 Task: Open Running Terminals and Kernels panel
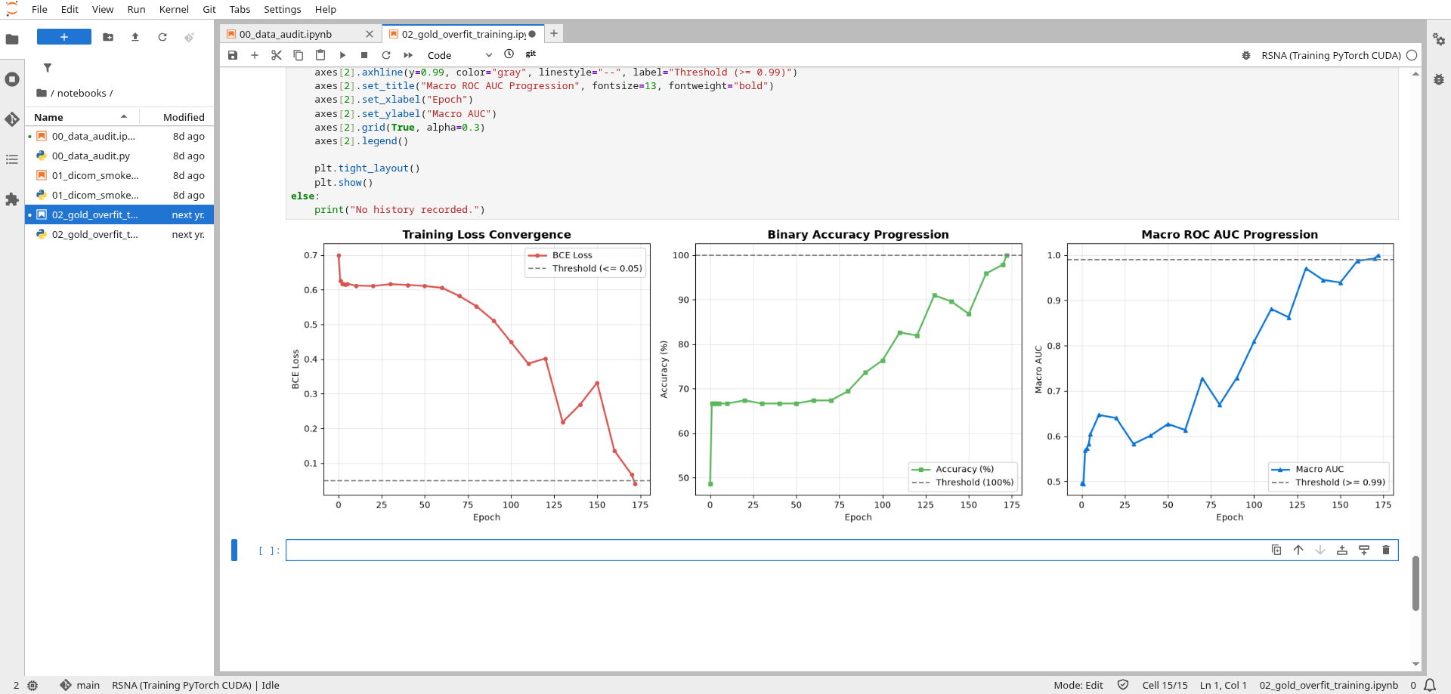[x=12, y=79]
